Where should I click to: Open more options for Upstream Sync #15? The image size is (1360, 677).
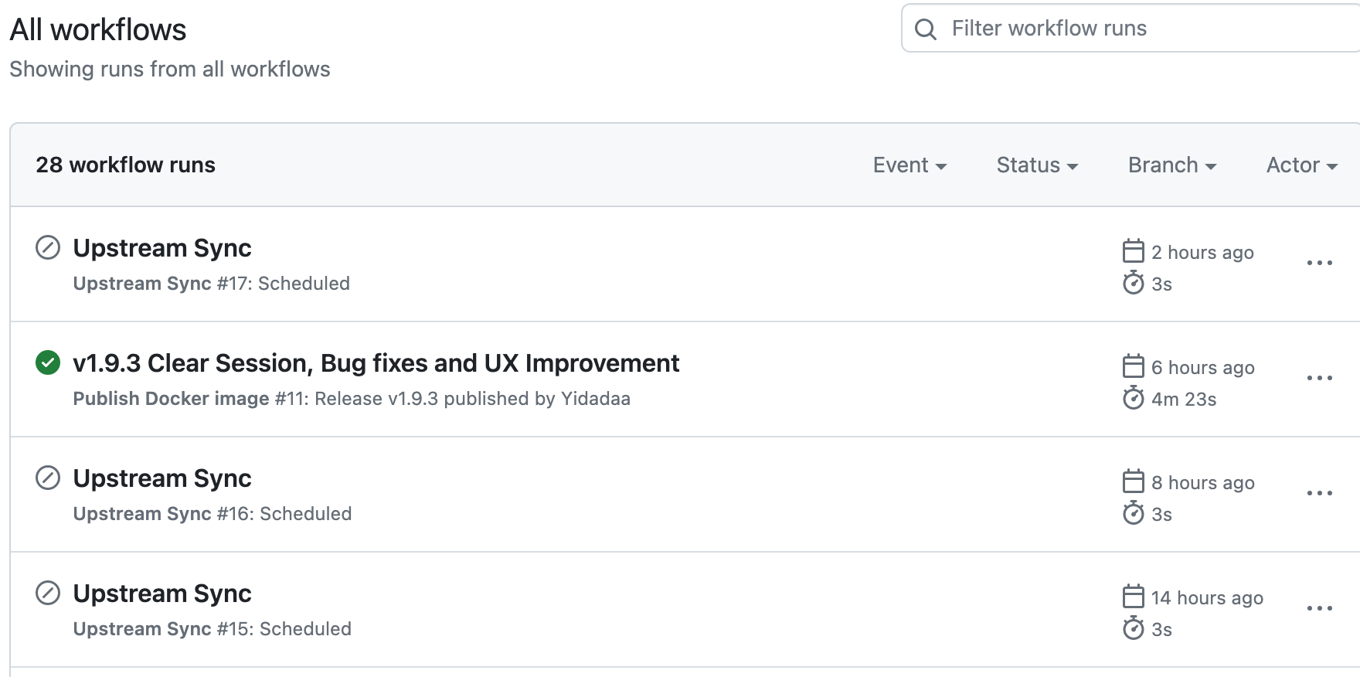(x=1319, y=608)
